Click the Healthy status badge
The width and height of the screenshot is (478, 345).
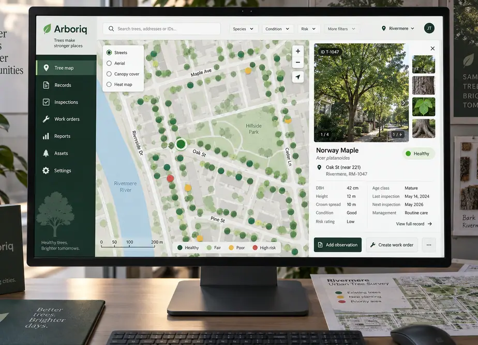418,153
